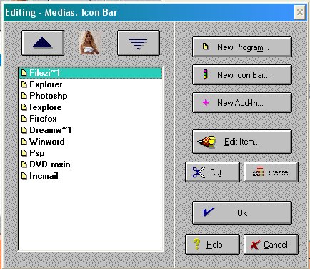Select Dreamw~1 entry
This screenshot has width=310, height=269.
[x=90, y=130]
